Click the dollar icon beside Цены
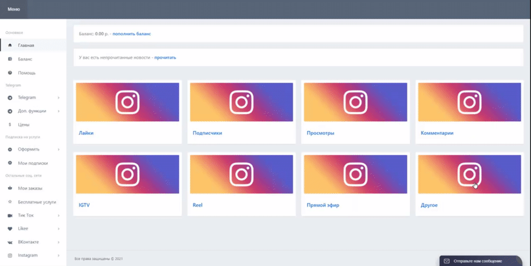The height and width of the screenshot is (266, 531). 10,125
